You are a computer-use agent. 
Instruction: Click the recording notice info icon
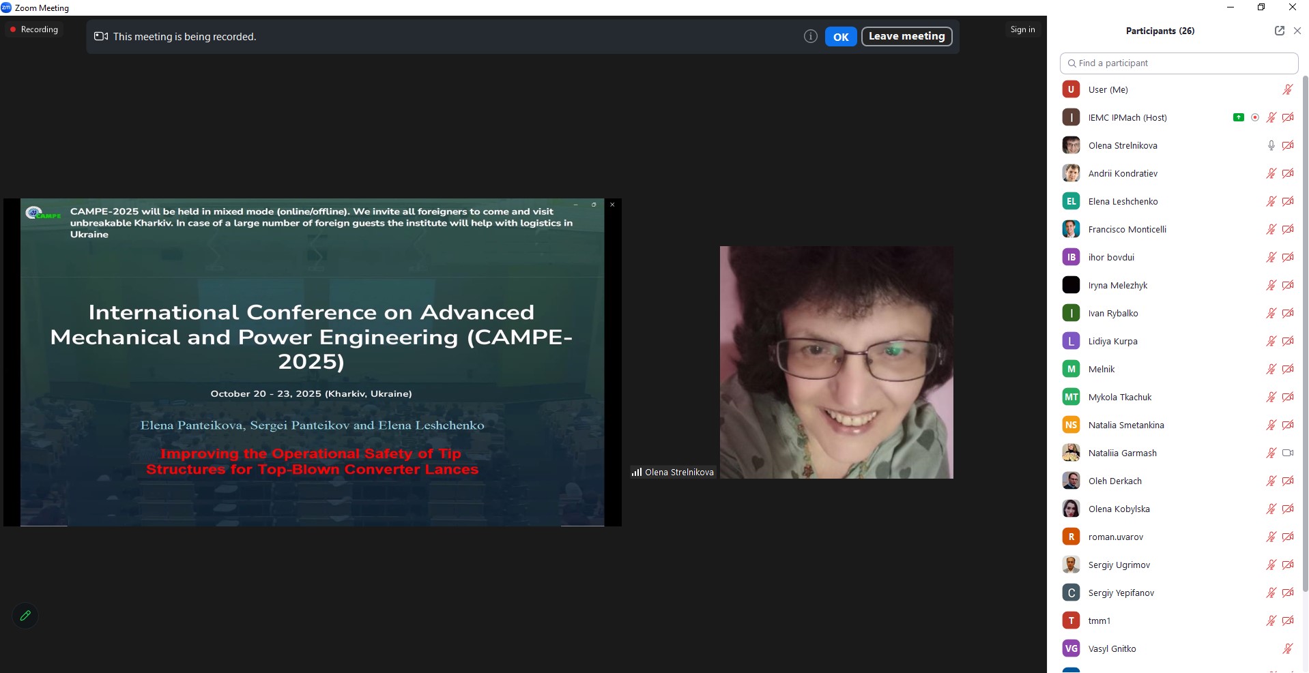point(810,37)
